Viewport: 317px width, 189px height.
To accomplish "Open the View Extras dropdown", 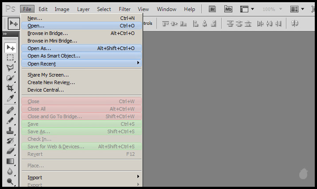I will coord(246,9).
